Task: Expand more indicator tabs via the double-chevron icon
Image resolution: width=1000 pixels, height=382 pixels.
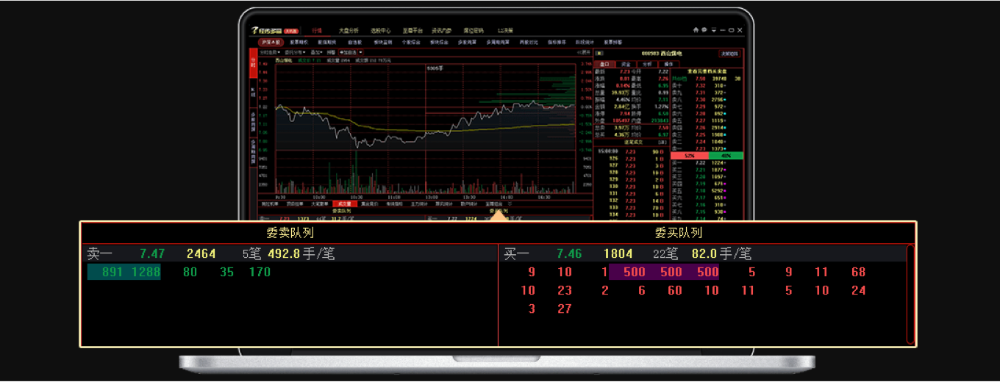Action: [510, 203]
